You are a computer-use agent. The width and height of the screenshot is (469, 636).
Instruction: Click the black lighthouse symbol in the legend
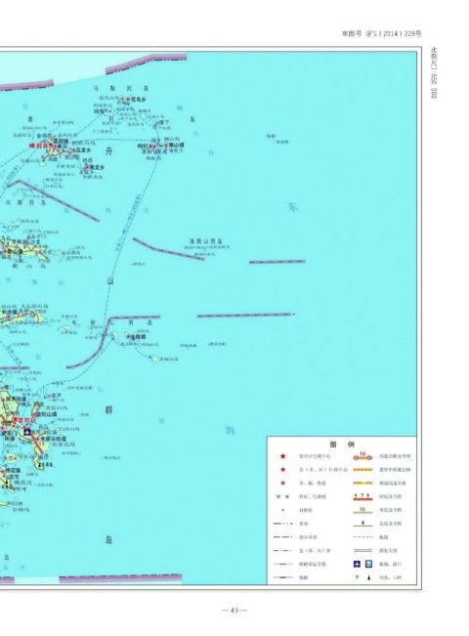click(x=368, y=577)
